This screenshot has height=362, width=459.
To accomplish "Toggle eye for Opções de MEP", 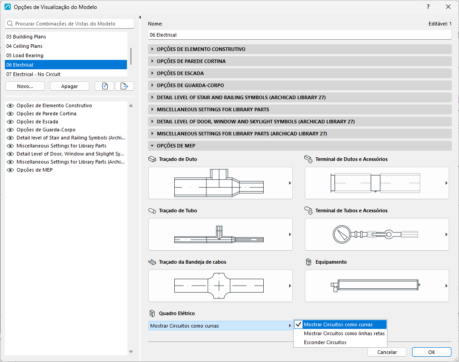I will (10, 170).
